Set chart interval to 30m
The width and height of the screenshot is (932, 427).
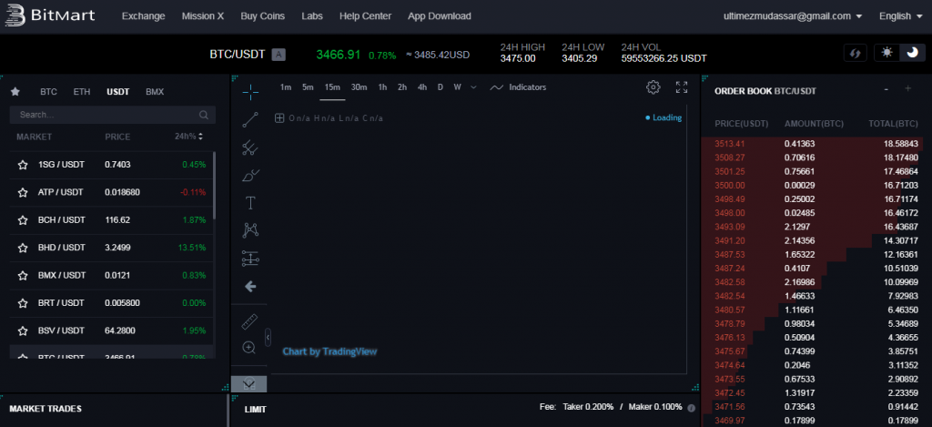(359, 87)
